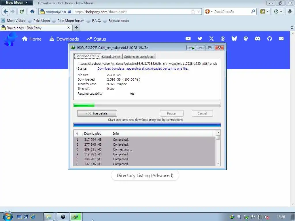This screenshot has width=295, height=221.
Task: Launch Internet Explorer from quick launch
Action: pos(33,217)
